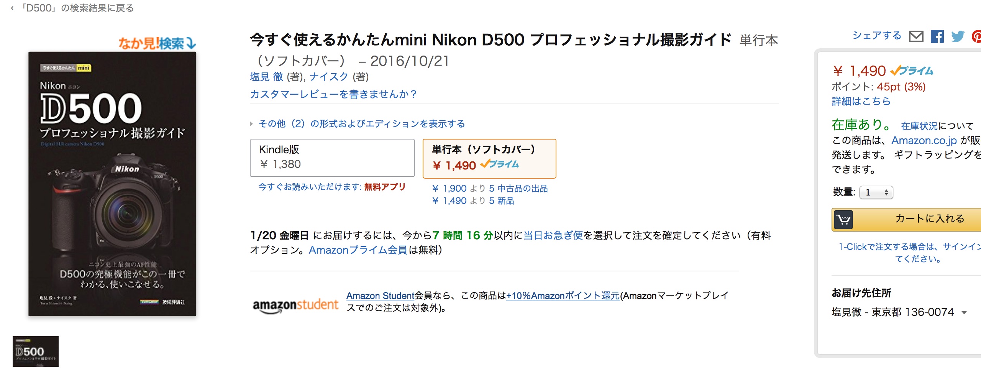The image size is (981, 368).
Task: Click back arrow to D500 search results
Action: (x=12, y=8)
